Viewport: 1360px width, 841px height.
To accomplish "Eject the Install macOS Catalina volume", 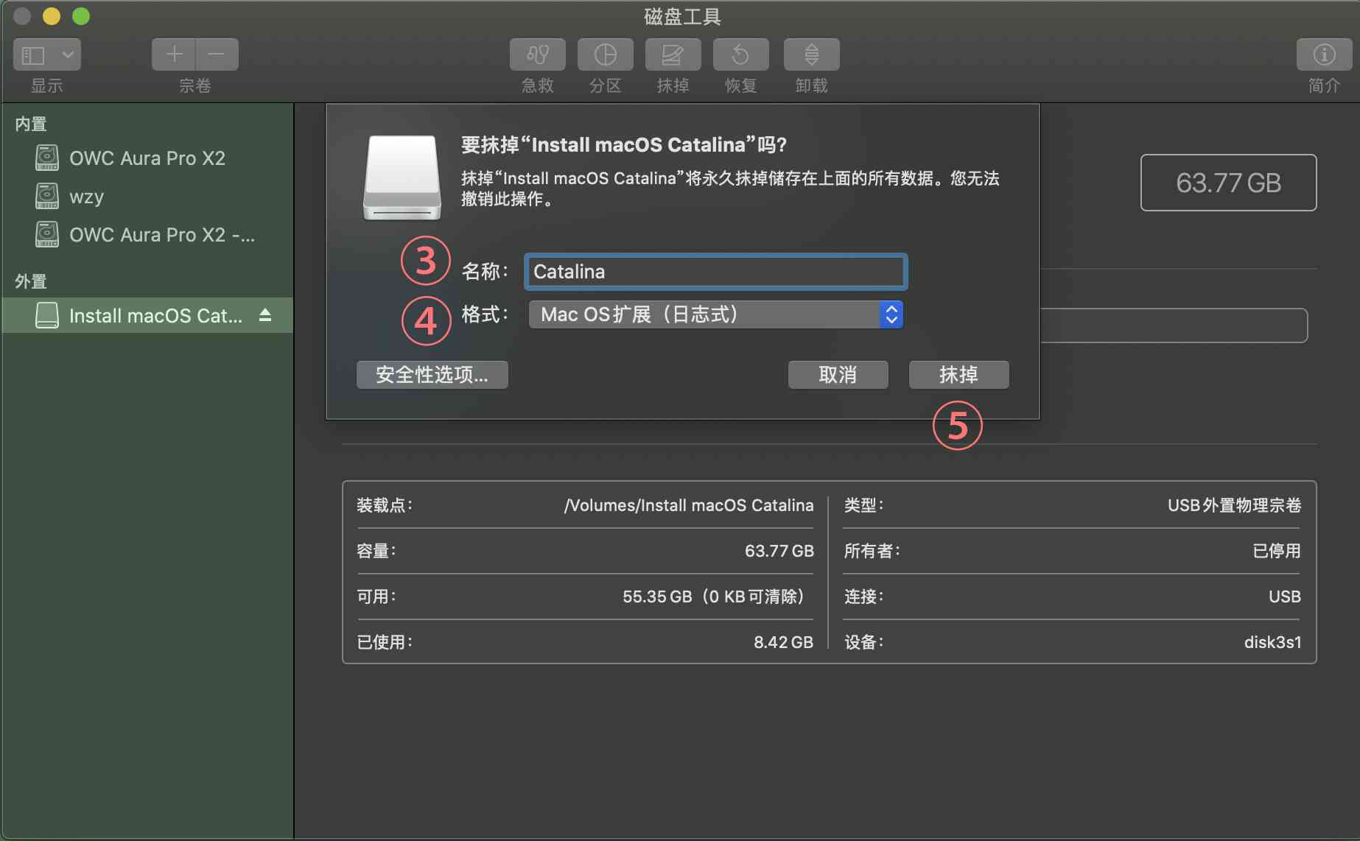I will 265,315.
